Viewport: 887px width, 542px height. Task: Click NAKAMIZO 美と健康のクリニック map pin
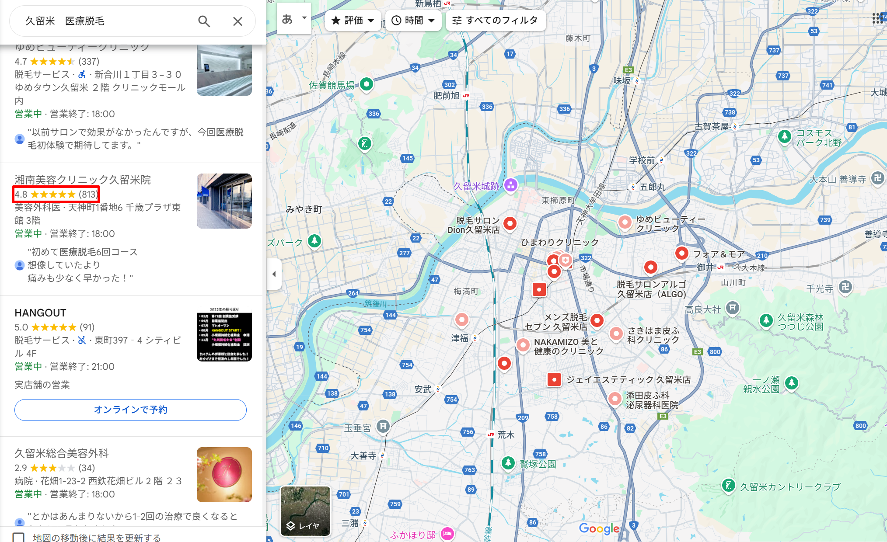pyautogui.click(x=523, y=345)
